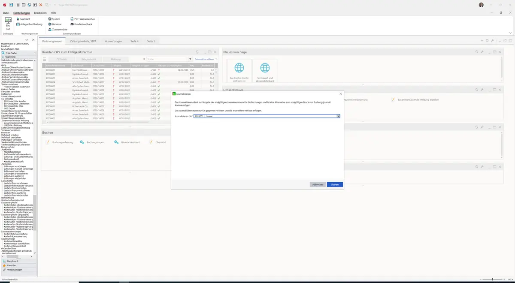This screenshot has height=283, width=515.
Task: Open the hamburger menu in Kunden OPs panel
Action: [x=44, y=59]
